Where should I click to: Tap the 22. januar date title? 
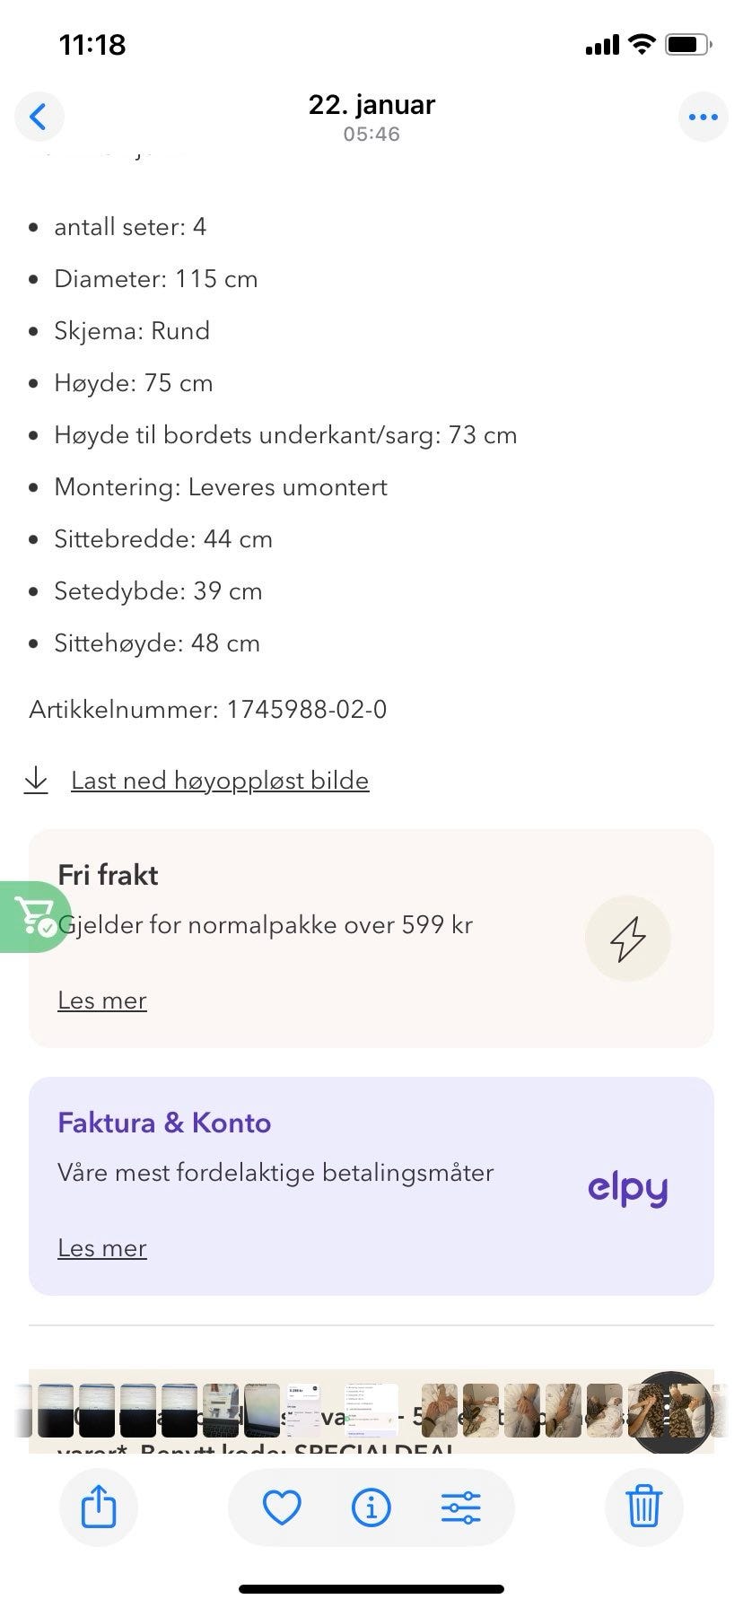click(371, 105)
